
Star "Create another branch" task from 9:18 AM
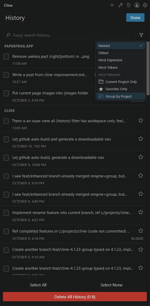(x=141, y=249)
